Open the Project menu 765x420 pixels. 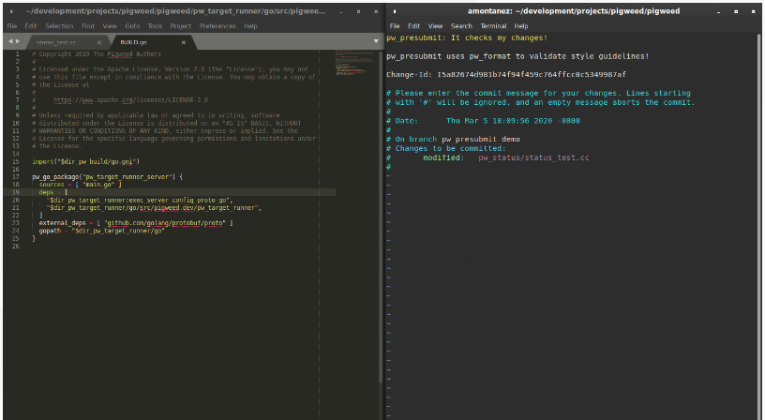click(181, 26)
